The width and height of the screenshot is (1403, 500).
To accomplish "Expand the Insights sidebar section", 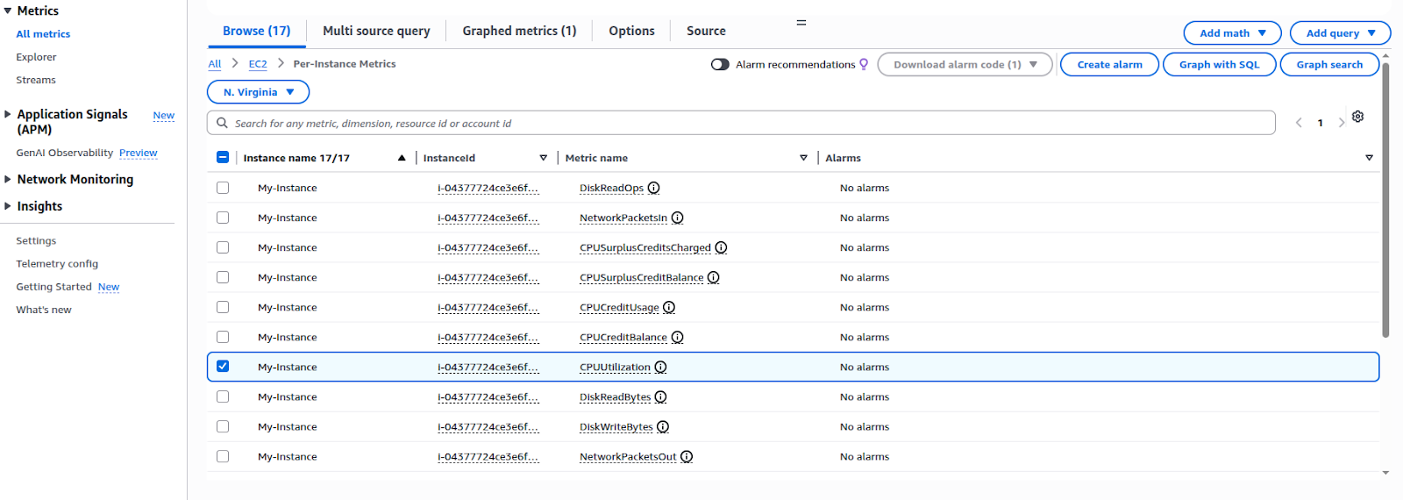I will pos(8,206).
